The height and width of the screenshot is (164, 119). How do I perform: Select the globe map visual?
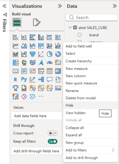[x=24, y=63]
